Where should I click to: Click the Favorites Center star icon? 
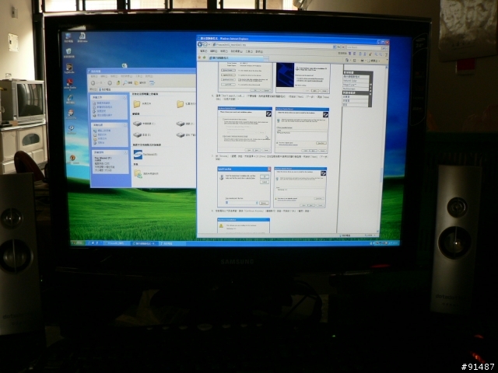coord(199,58)
